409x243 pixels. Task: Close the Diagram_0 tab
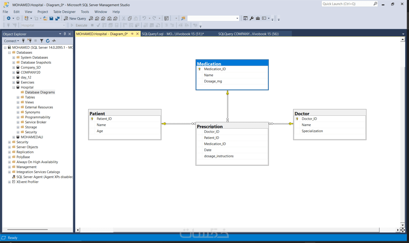138,34
